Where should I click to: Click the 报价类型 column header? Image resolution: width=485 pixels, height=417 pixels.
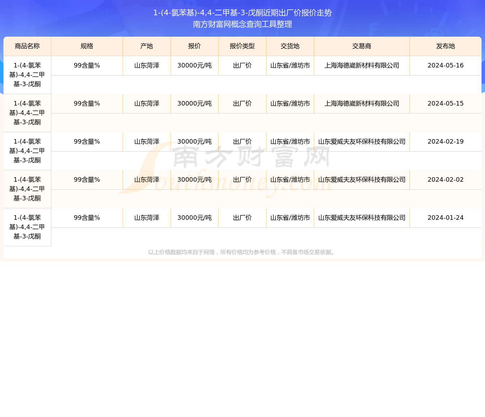click(242, 46)
